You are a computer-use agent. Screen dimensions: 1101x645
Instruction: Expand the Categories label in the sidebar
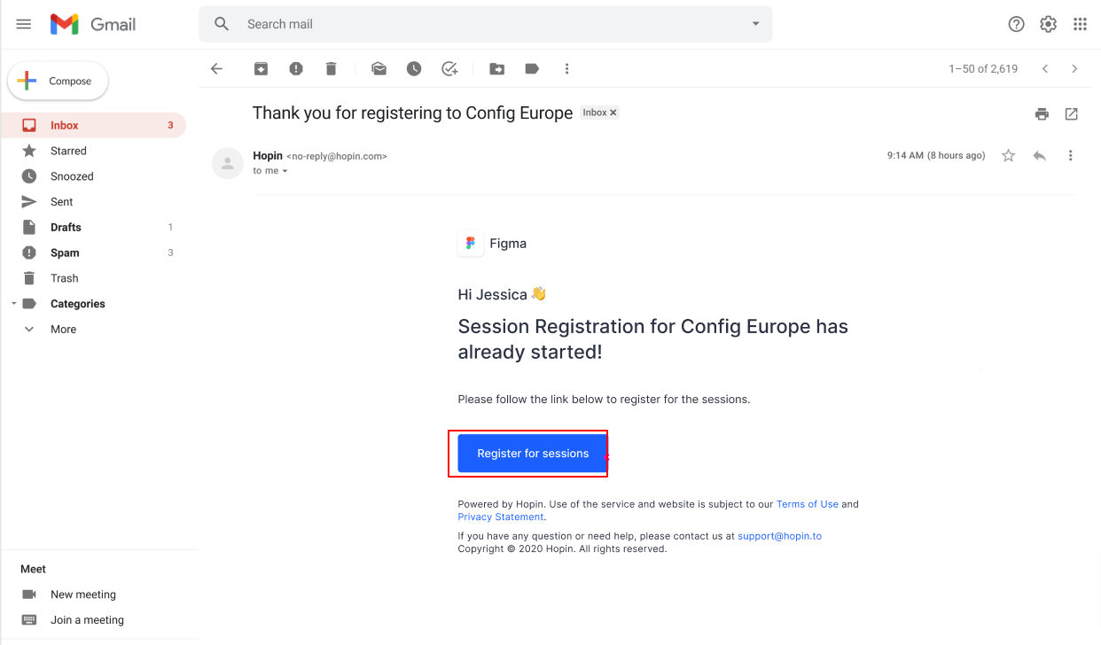click(x=13, y=304)
